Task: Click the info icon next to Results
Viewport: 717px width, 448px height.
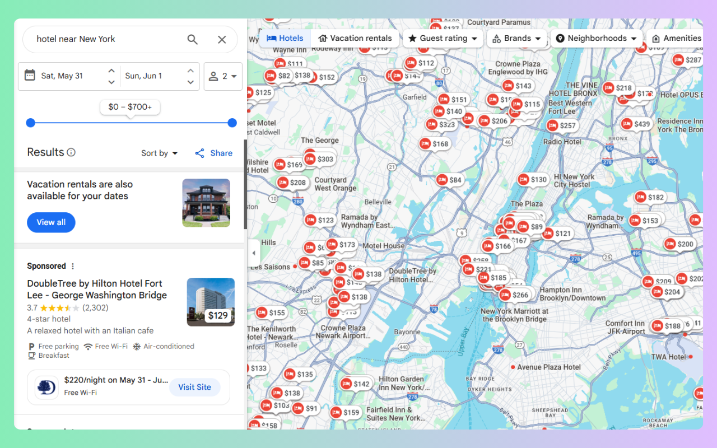Action: point(71,152)
